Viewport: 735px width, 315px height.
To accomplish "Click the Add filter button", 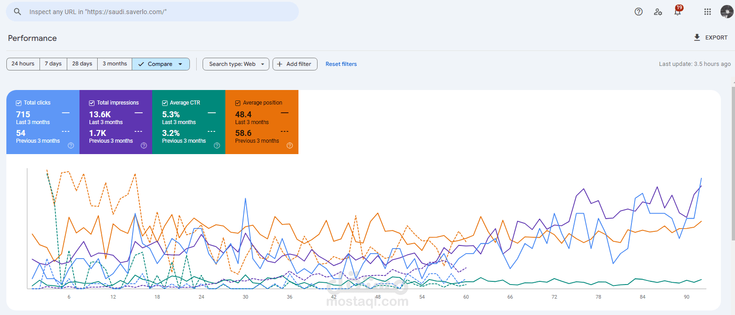I will 294,64.
